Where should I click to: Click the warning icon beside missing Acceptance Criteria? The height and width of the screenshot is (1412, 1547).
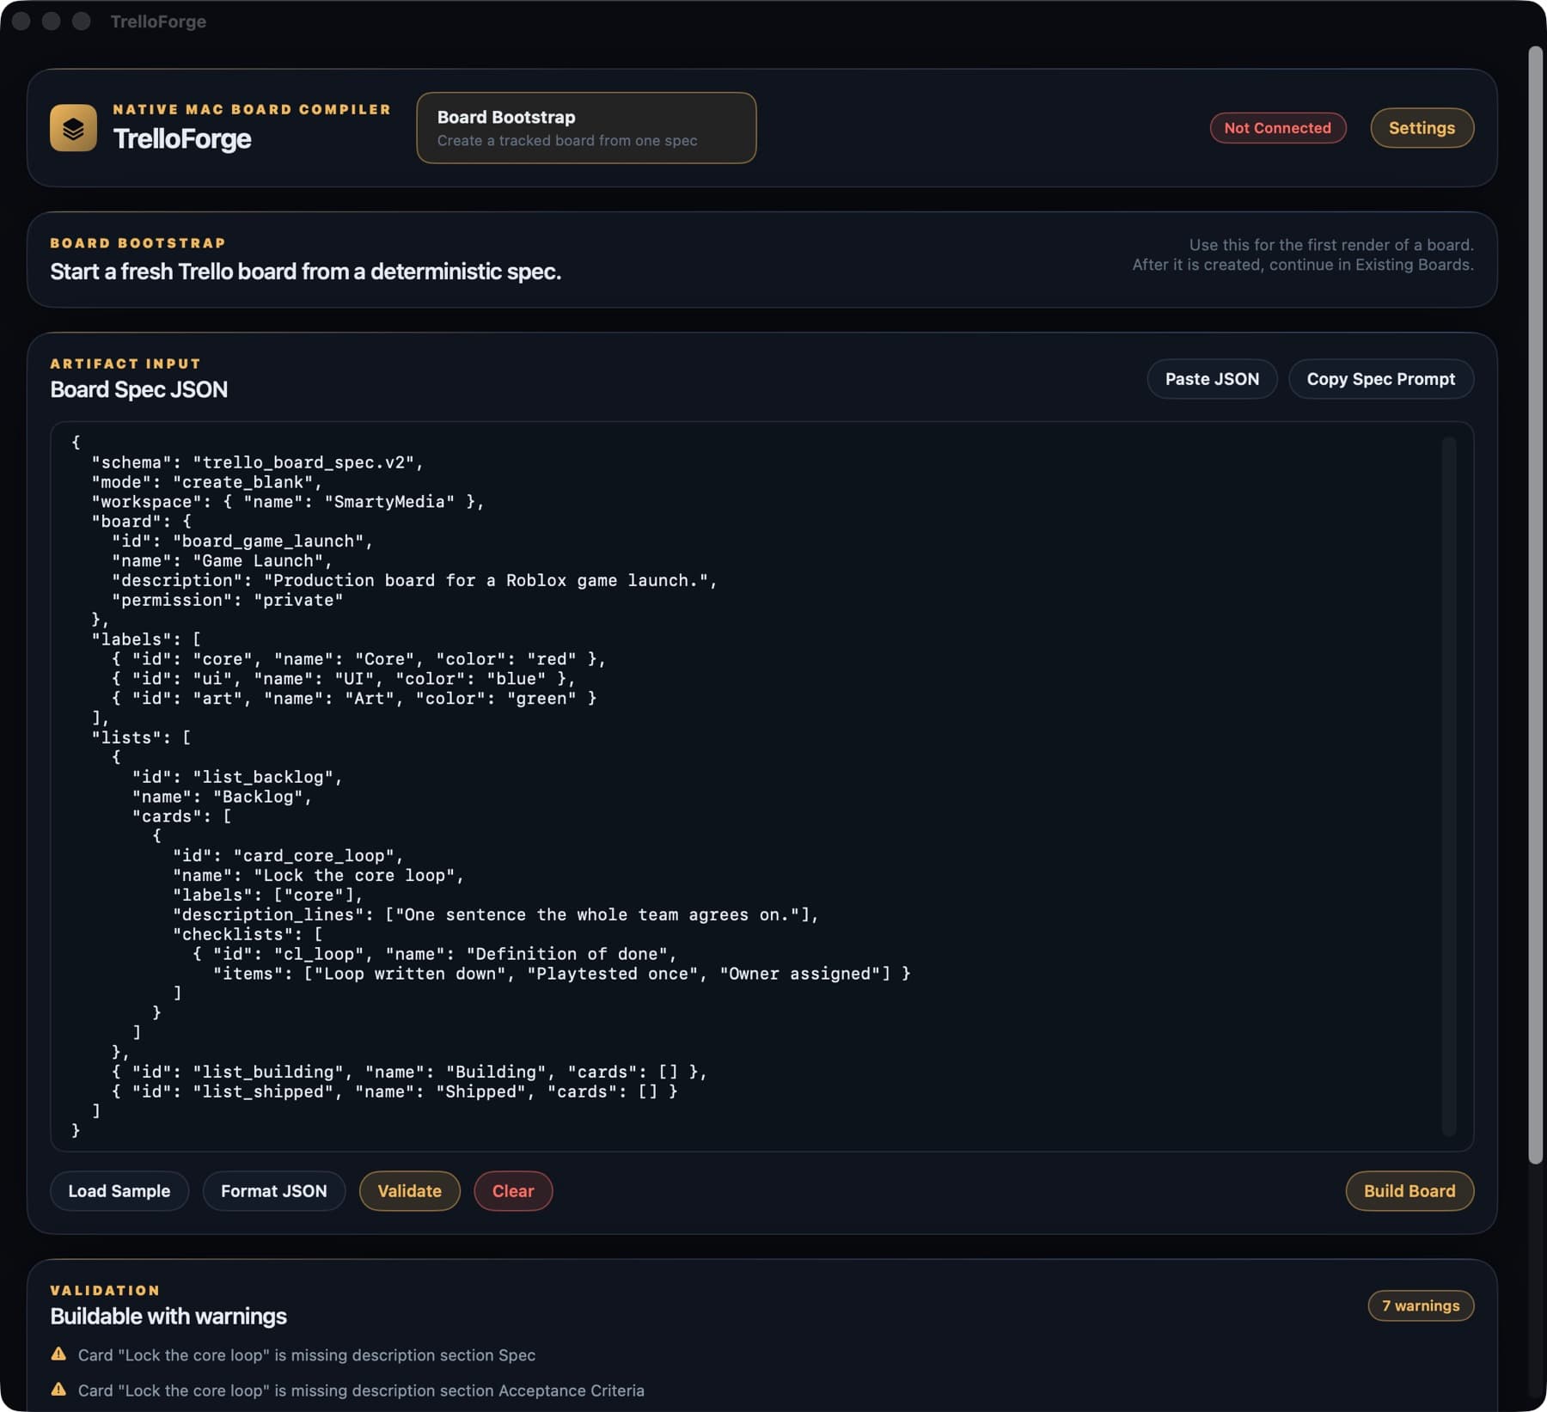58,1389
